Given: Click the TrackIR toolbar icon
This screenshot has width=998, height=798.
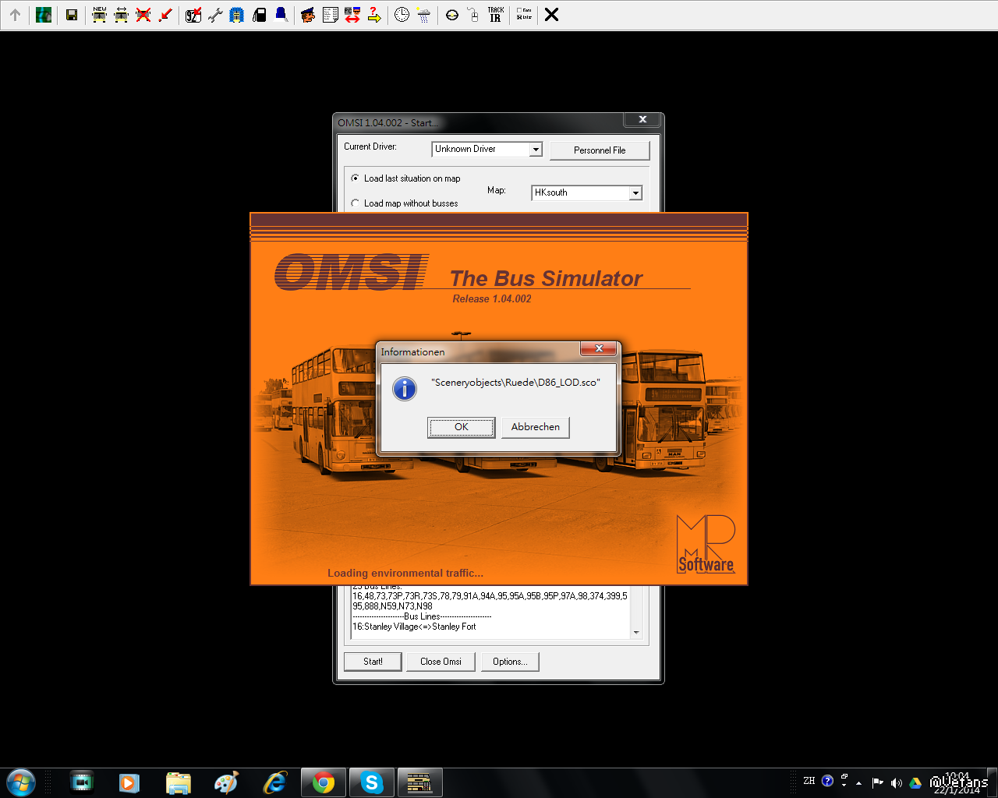Looking at the screenshot, I should pyautogui.click(x=495, y=15).
